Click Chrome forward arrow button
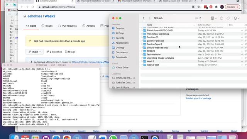This screenshot has width=247, height=139. pos(27,7)
